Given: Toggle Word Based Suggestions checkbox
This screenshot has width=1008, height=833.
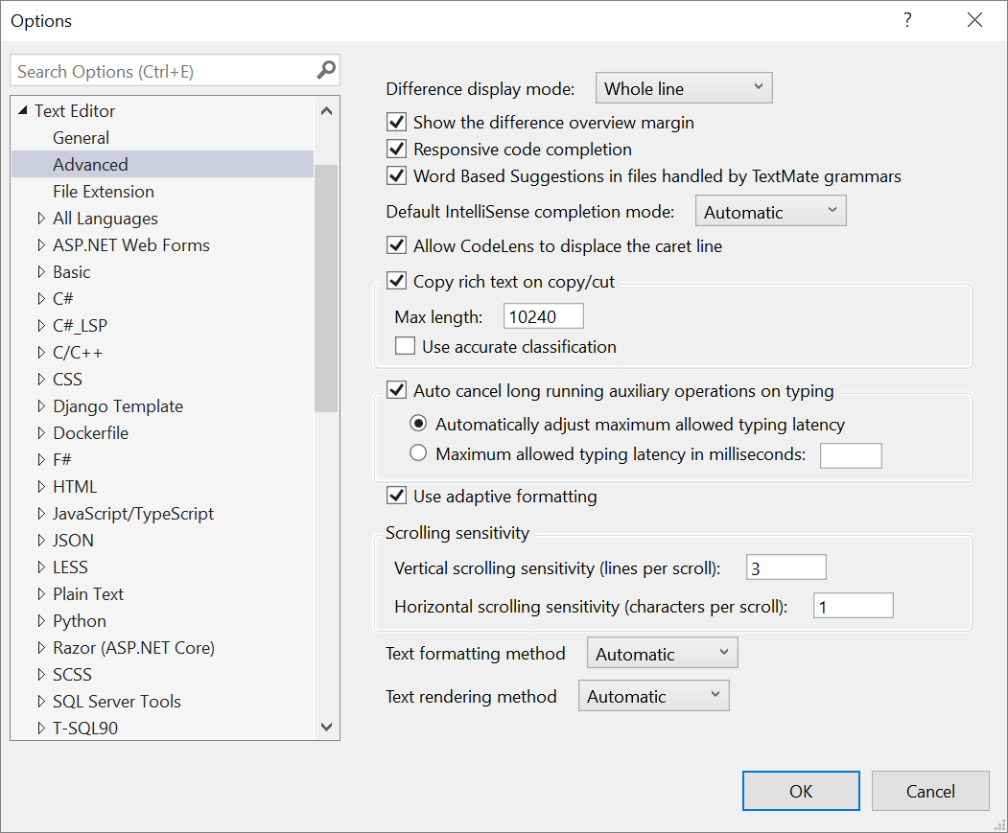Looking at the screenshot, I should 397,176.
